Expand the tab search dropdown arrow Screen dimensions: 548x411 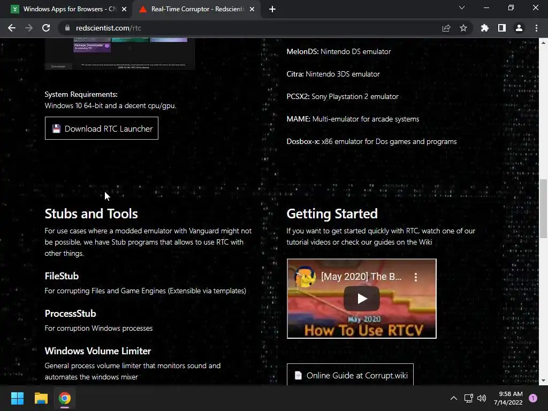point(462,7)
